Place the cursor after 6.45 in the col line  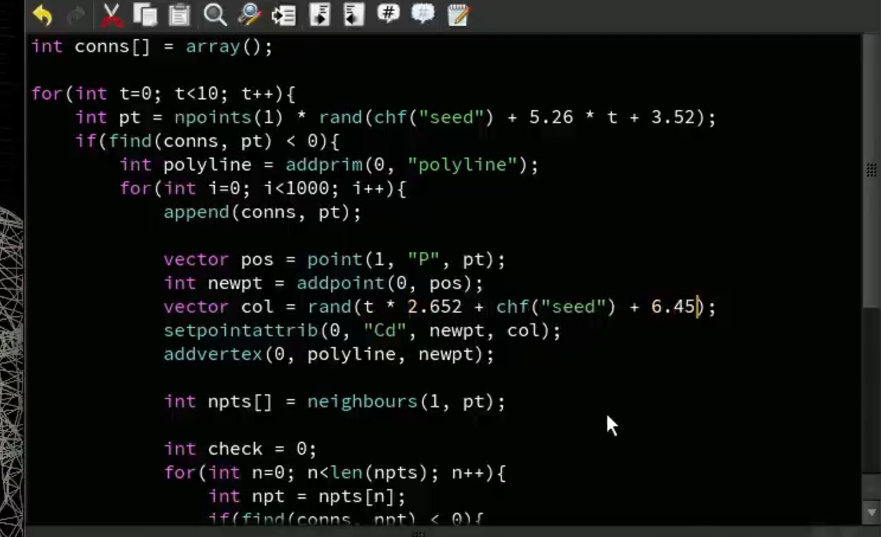[x=697, y=307]
